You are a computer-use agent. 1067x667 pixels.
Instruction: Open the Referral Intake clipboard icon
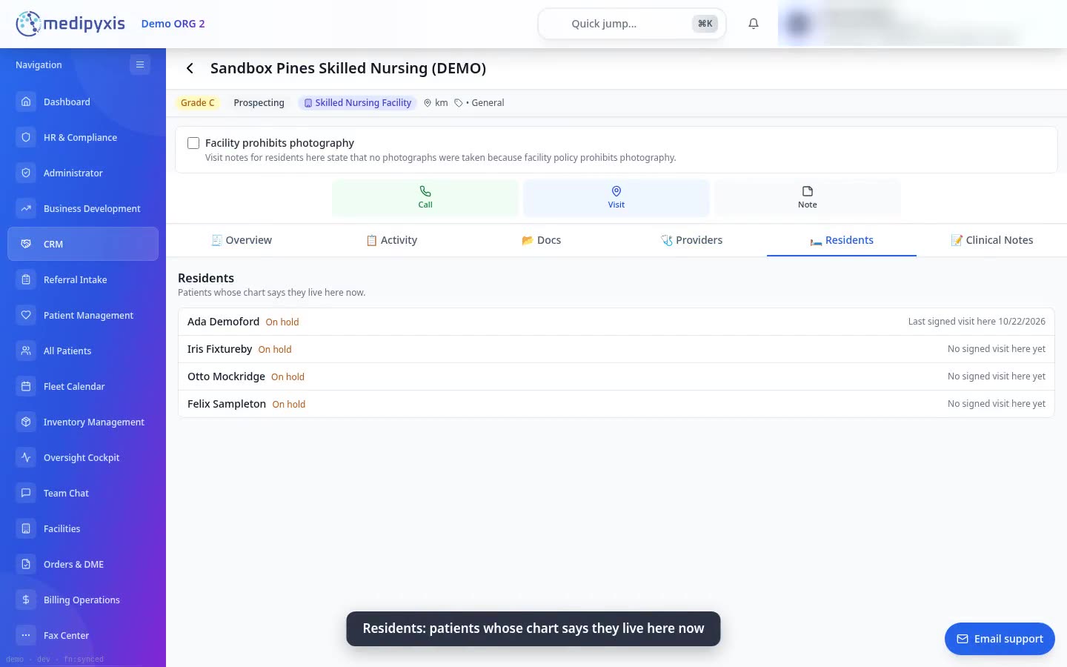point(26,279)
